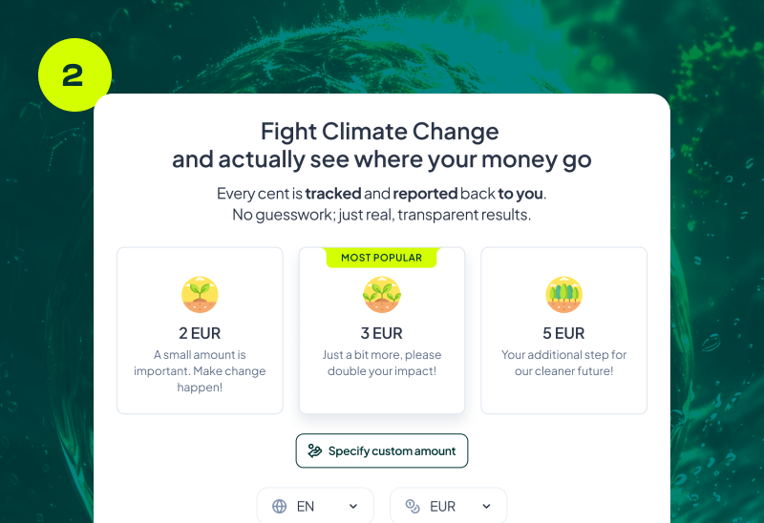764x523 pixels.
Task: Pick the 5 EUR donation card
Action: pyautogui.click(x=563, y=330)
